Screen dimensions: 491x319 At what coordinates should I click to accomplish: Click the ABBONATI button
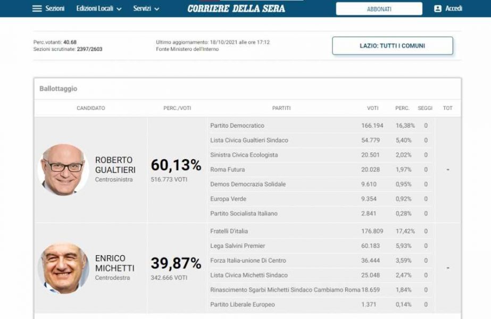coord(379,8)
